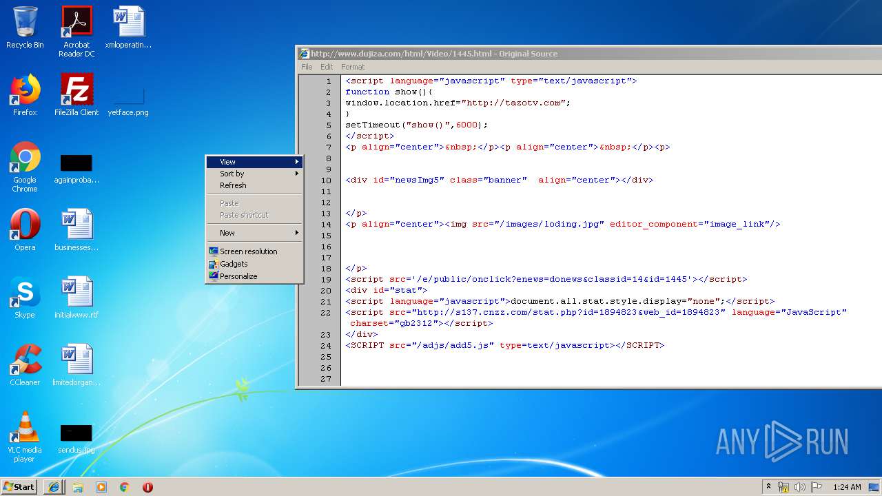
Task: Open the xmloperatin Word document icon
Action: 128,28
